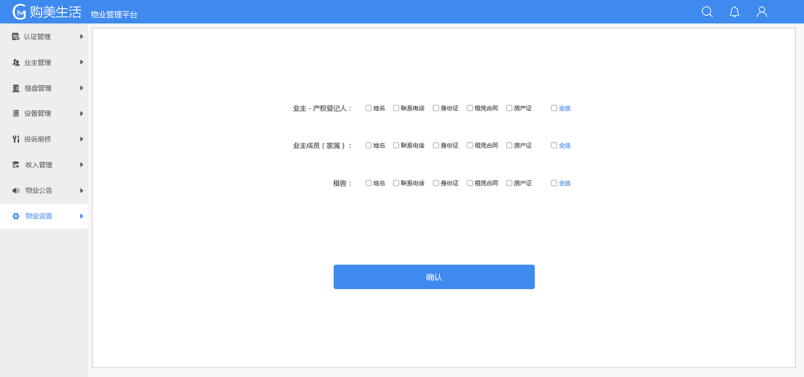Viewport: 804px width, 377px height.
Task: Open the 收入管理 menu item
Action: coord(44,165)
